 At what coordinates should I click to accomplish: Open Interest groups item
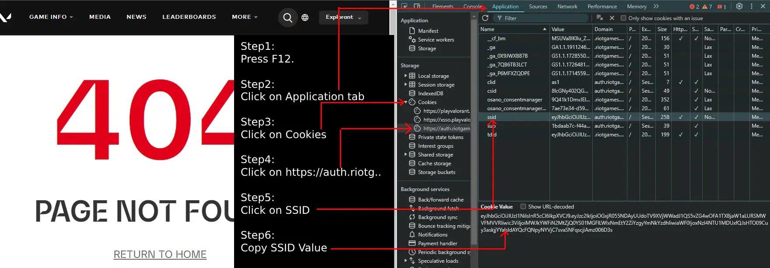[x=435, y=146]
